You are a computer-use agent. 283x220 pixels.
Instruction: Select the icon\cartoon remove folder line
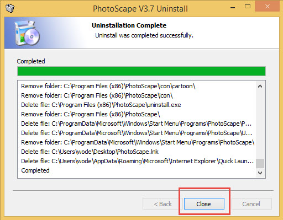[108, 86]
